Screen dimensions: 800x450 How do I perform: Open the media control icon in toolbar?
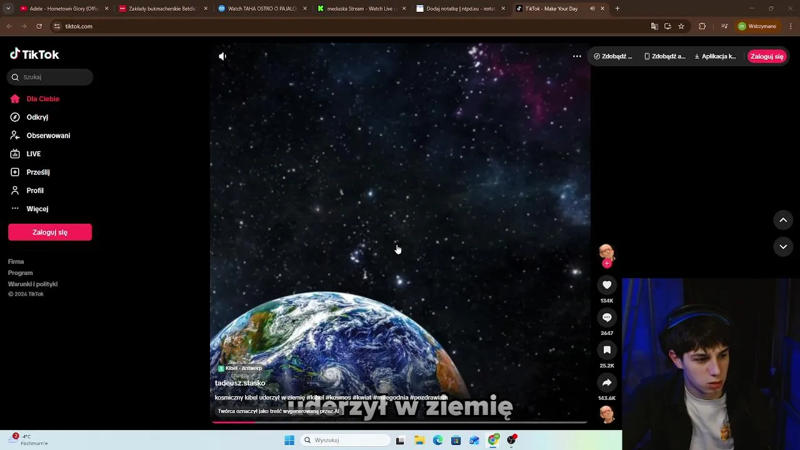(x=724, y=26)
